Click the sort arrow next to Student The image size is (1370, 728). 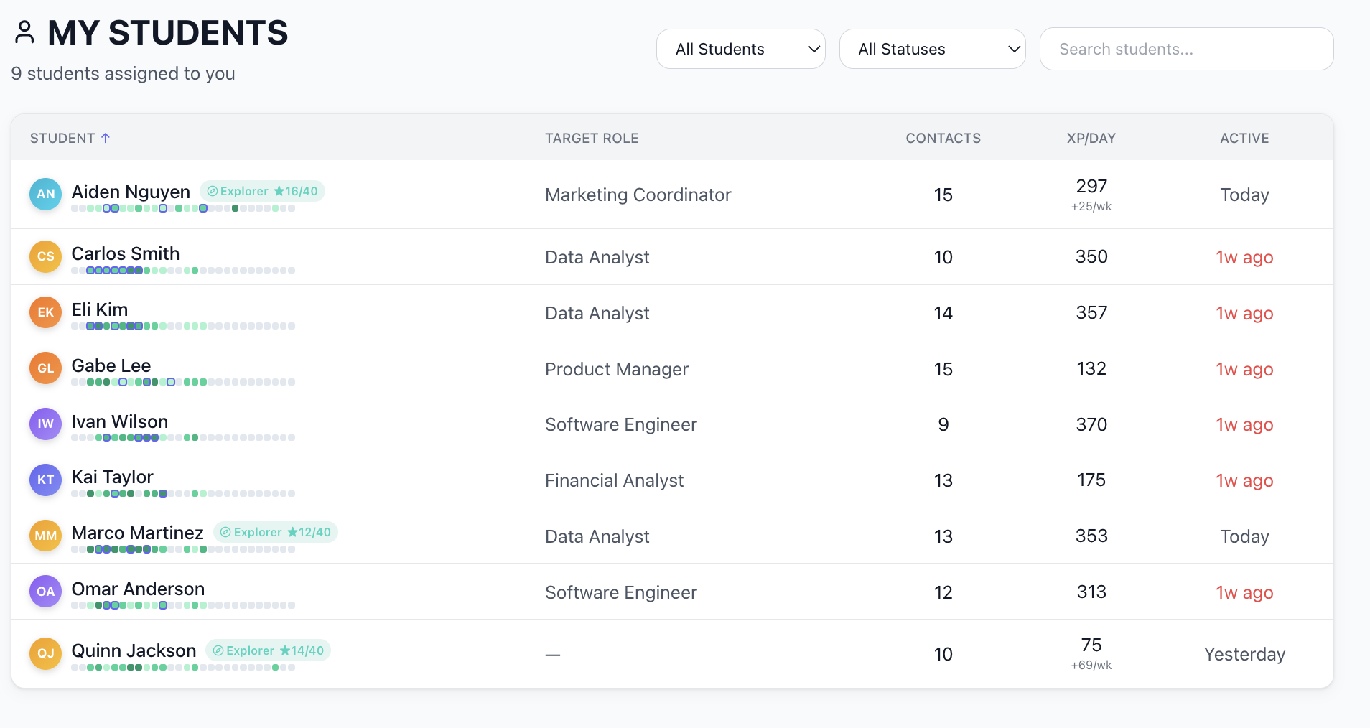tap(106, 138)
